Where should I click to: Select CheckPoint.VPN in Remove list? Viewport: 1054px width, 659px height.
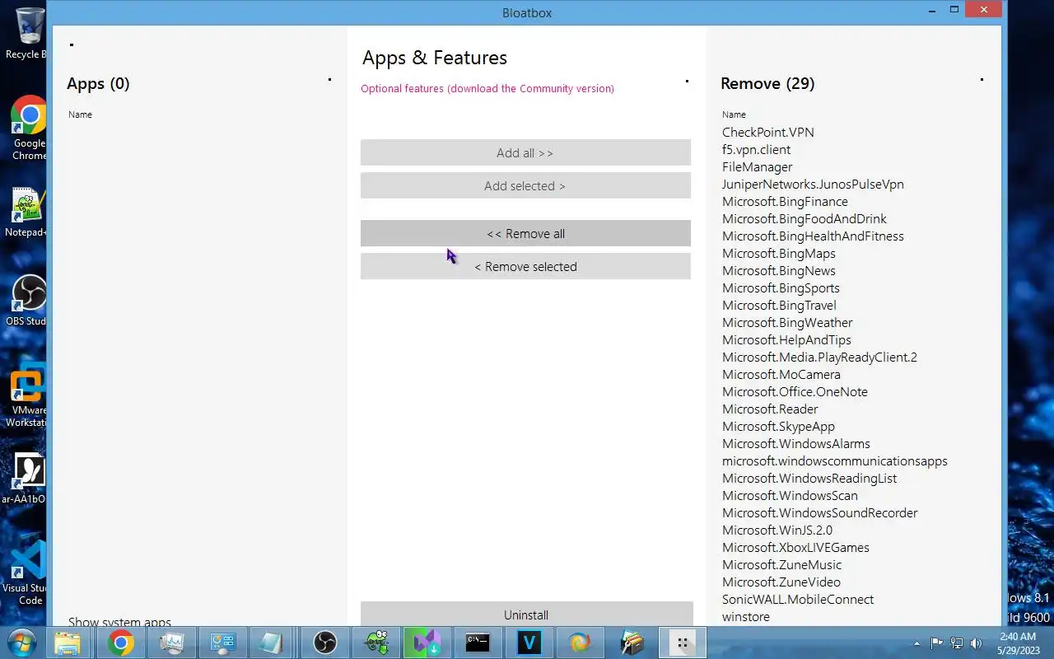coord(768,132)
